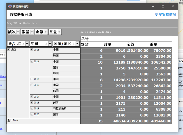The image size is (183, 135).
Task: Select the weight cell 106542.00
Action: [x=161, y=62]
